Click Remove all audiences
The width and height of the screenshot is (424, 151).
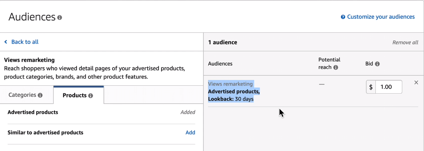[405, 42]
